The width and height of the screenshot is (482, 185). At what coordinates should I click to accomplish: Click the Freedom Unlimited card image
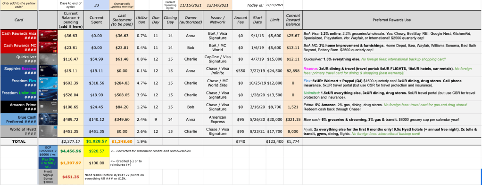point(48,95)
